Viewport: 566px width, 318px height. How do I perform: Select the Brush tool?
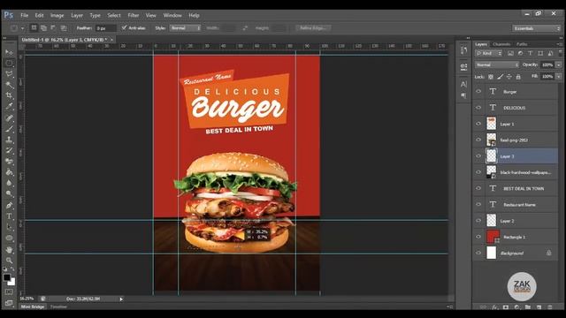click(x=9, y=129)
